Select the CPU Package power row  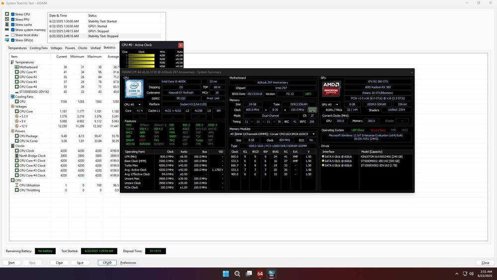(65, 136)
